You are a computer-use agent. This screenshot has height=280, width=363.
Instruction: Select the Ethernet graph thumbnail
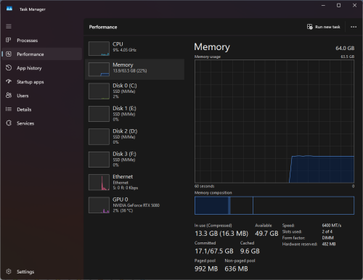(x=99, y=182)
